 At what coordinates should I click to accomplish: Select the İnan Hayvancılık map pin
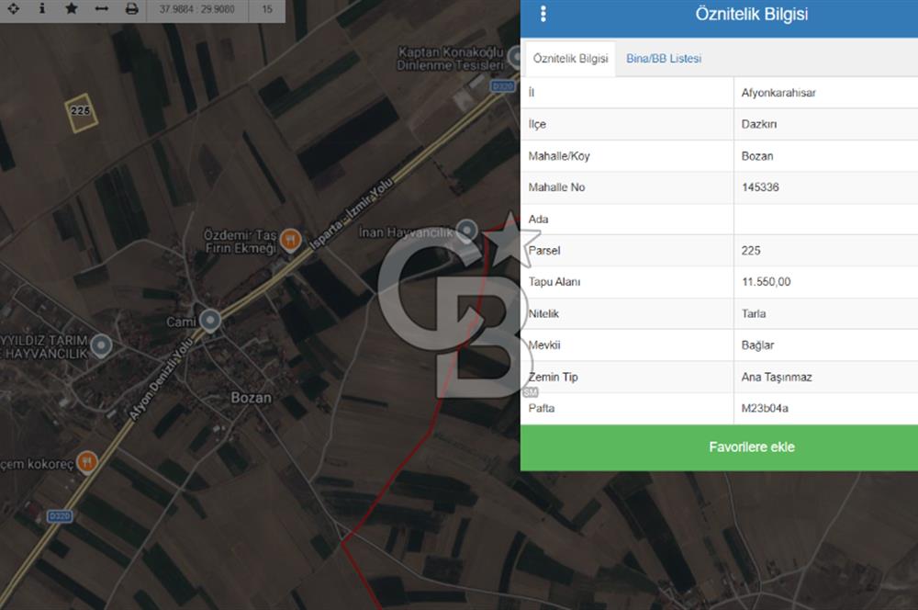pos(466,231)
